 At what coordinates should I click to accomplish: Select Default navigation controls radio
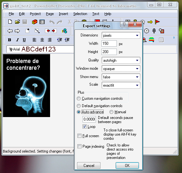point(79,106)
